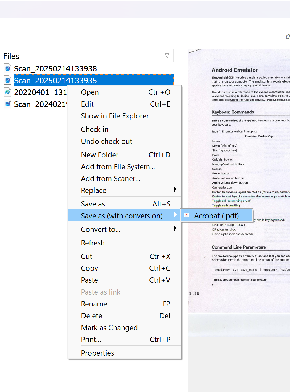Viewport: 290px width, 392px height.
Task: Select the Scan_20250214133938 file in list
Action: pyautogui.click(x=56, y=68)
